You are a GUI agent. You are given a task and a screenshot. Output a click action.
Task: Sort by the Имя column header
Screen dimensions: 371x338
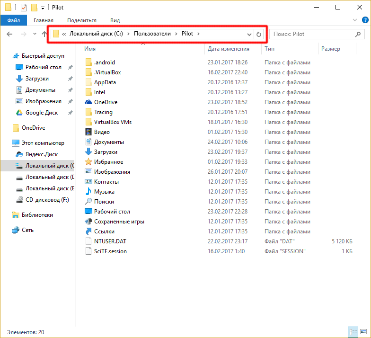click(x=90, y=49)
